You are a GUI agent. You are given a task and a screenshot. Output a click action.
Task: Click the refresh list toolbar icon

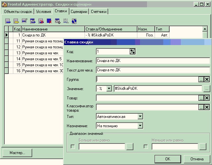pyautogui.click(x=74, y=21)
